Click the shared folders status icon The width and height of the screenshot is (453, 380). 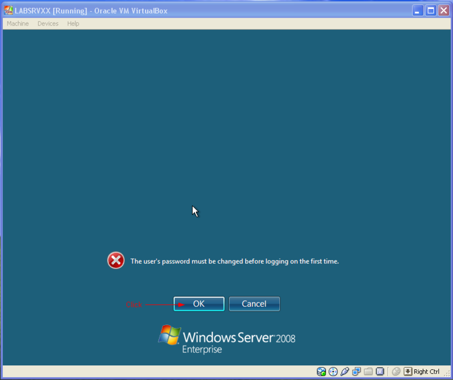click(368, 372)
